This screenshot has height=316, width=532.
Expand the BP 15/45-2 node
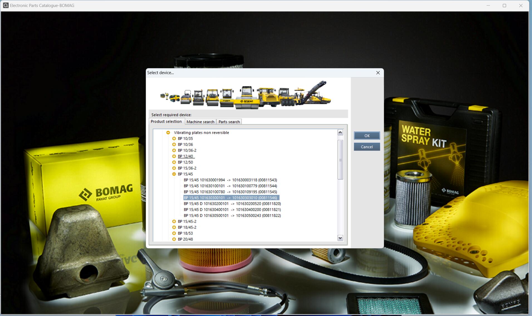[174, 222]
